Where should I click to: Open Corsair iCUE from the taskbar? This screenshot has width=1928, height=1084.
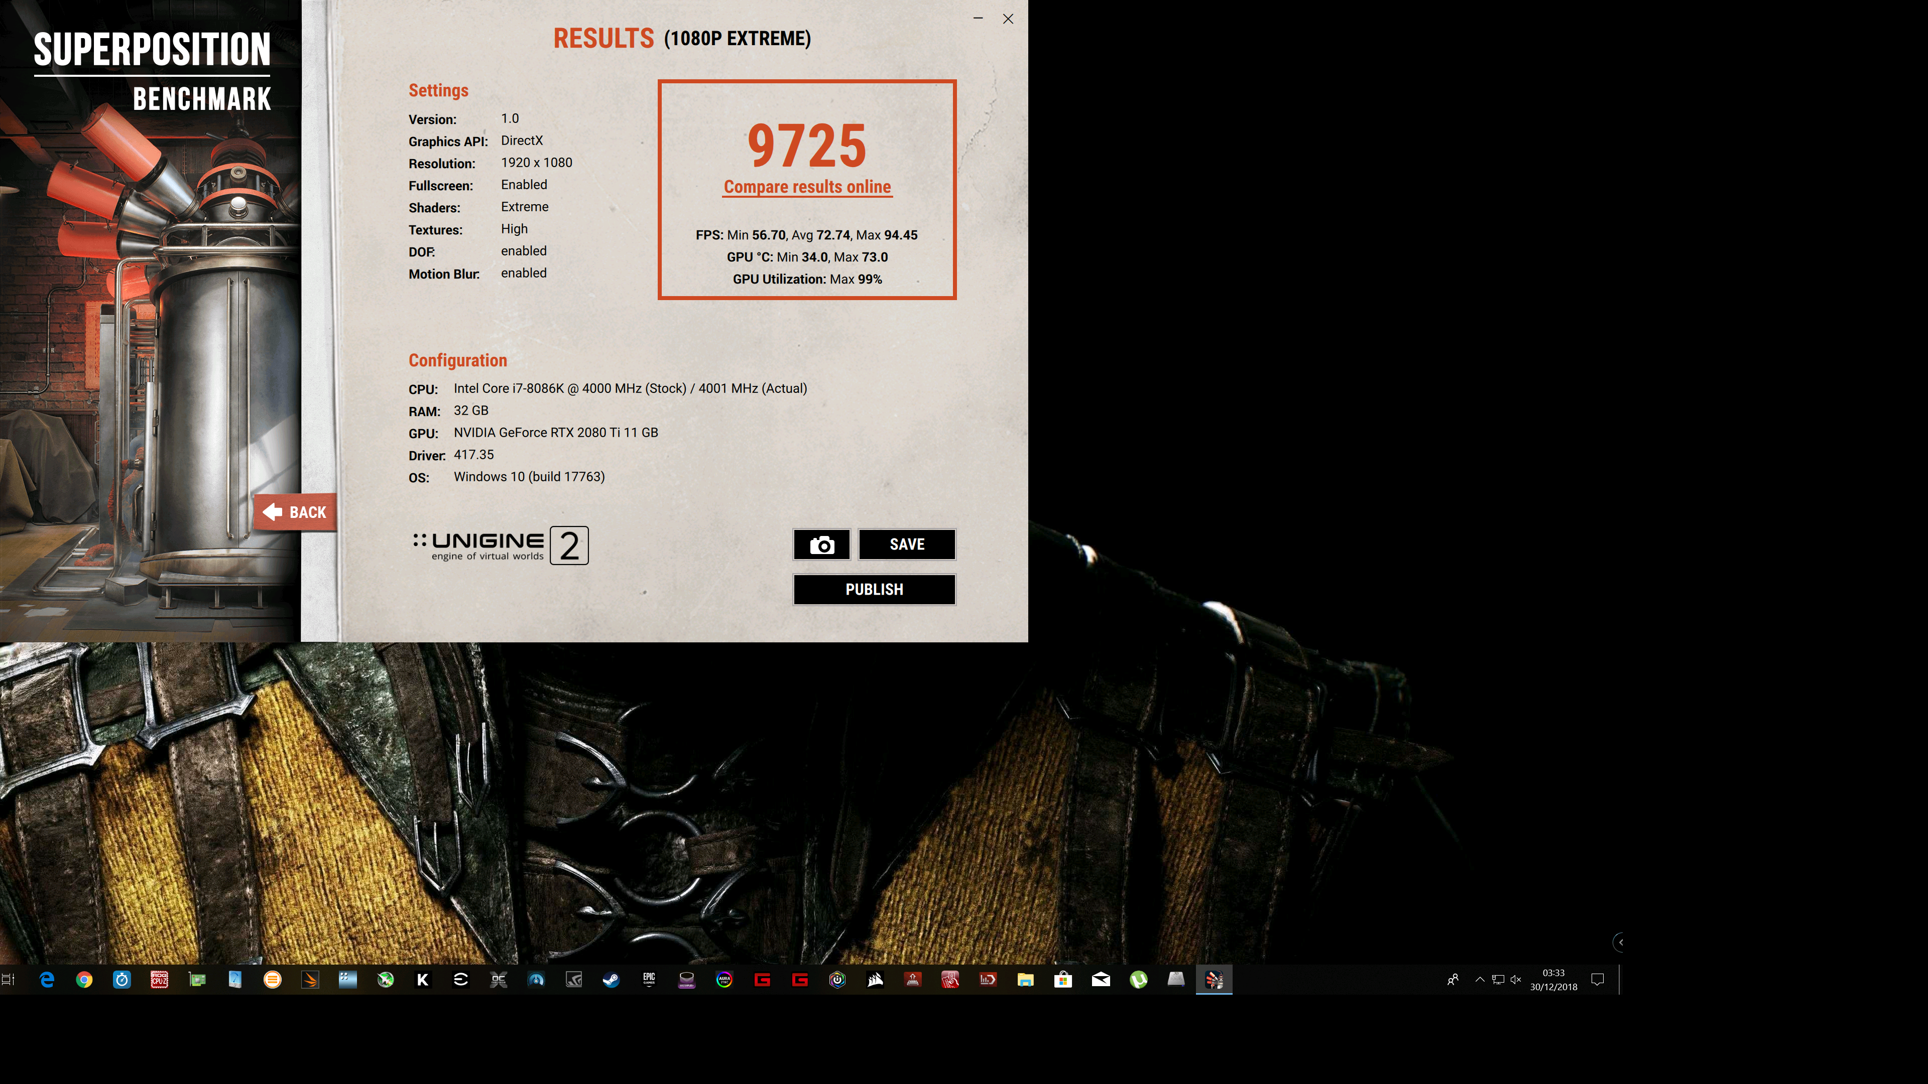point(875,980)
